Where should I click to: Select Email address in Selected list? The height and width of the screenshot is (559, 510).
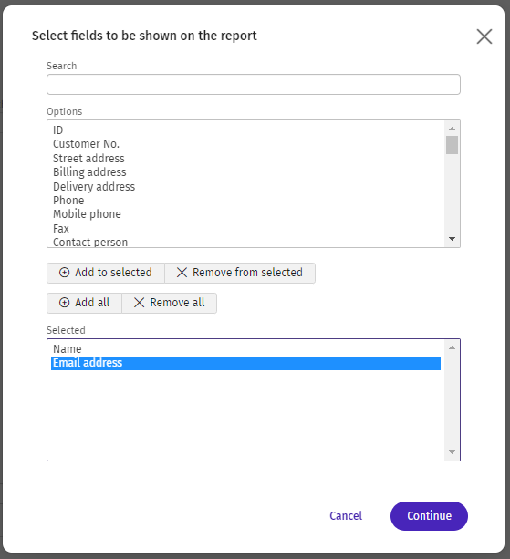pyautogui.click(x=246, y=363)
